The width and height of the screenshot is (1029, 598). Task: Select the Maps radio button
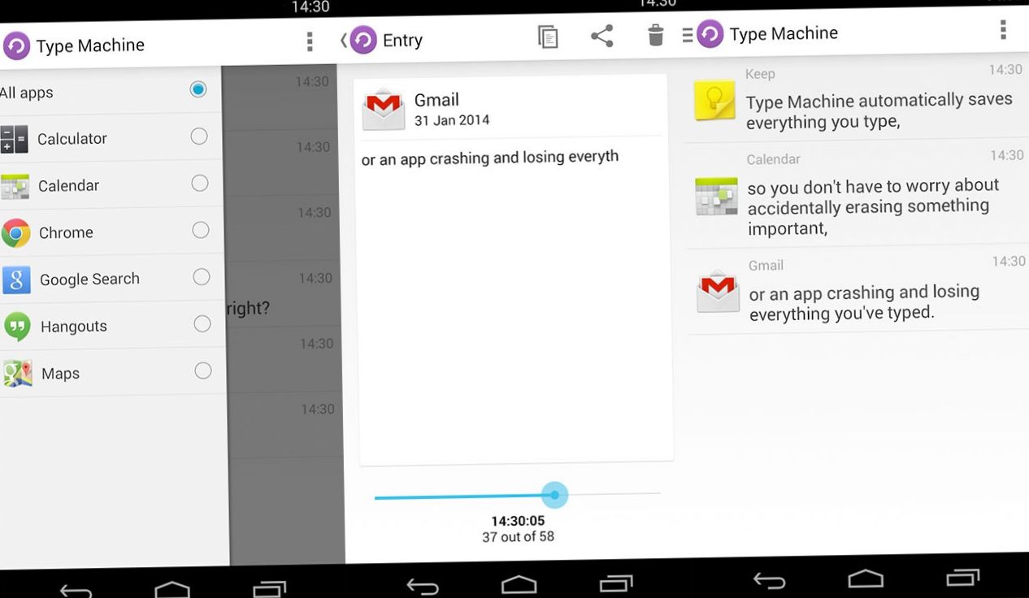(x=203, y=371)
